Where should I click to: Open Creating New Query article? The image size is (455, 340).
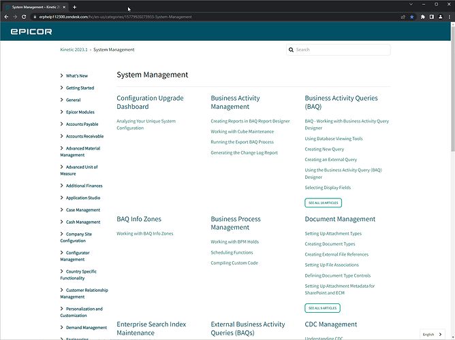(324, 149)
